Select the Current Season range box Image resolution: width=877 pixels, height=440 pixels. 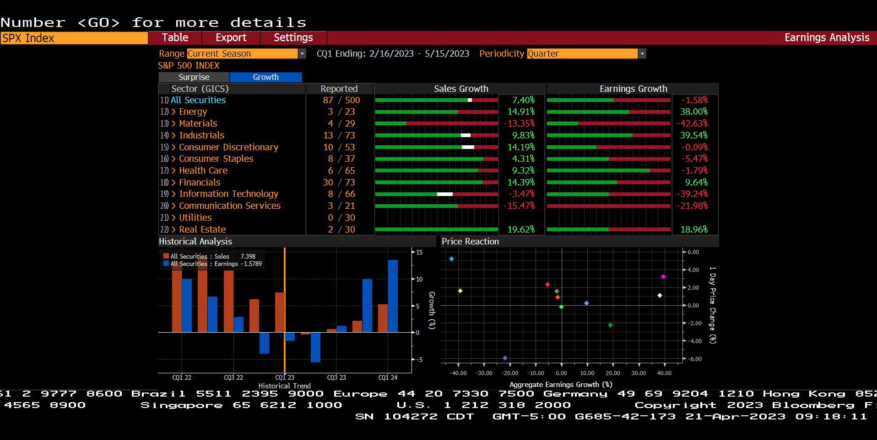[242, 53]
